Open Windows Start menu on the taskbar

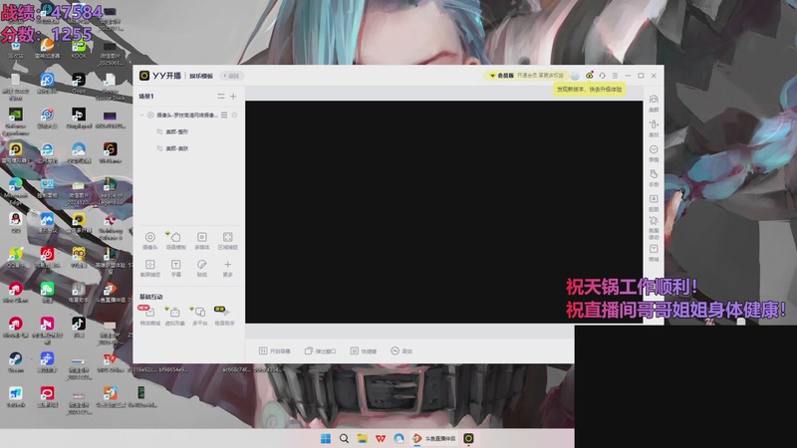click(326, 438)
